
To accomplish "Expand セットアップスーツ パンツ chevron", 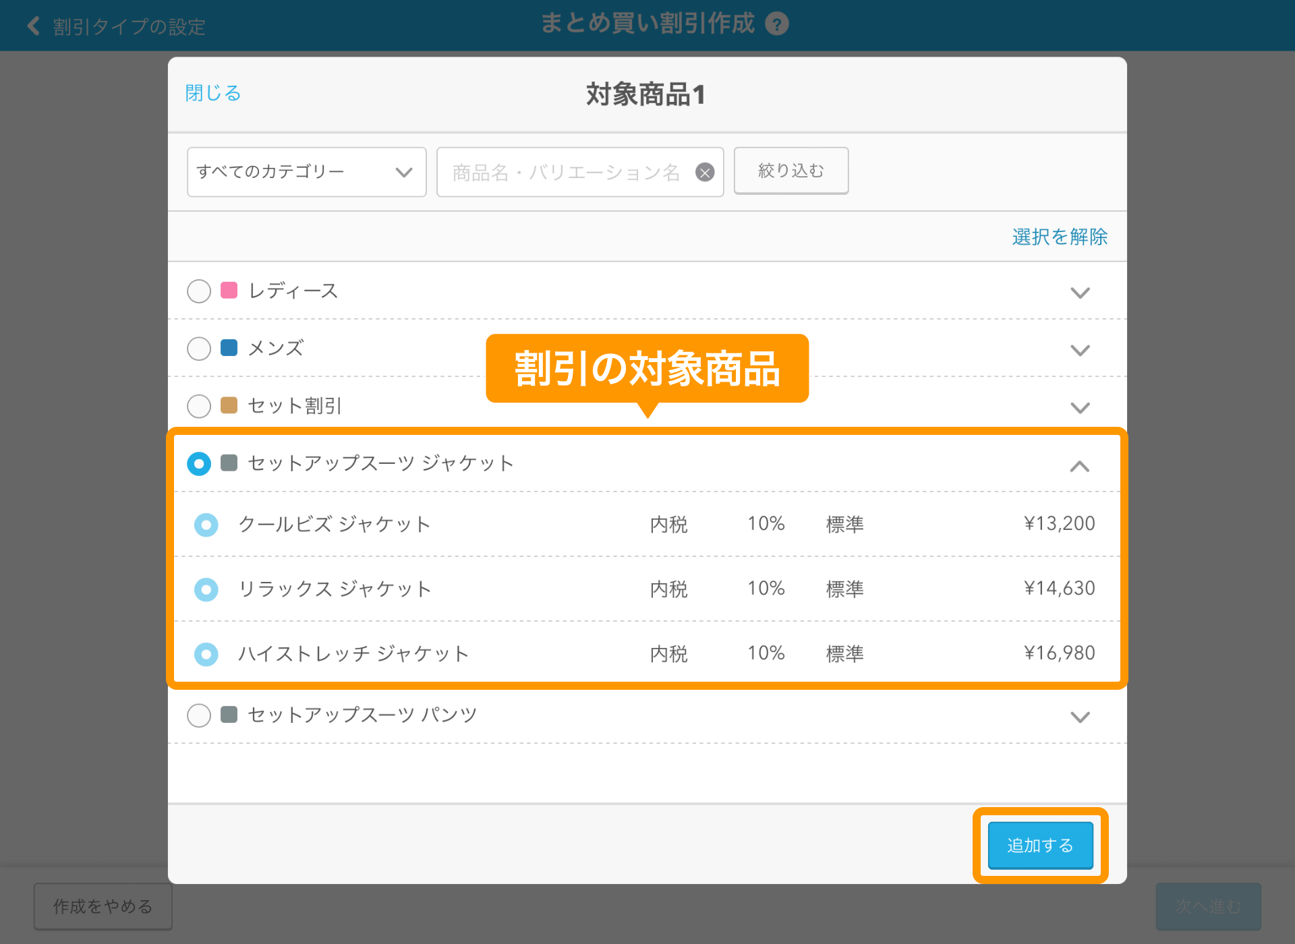I will click(x=1081, y=717).
